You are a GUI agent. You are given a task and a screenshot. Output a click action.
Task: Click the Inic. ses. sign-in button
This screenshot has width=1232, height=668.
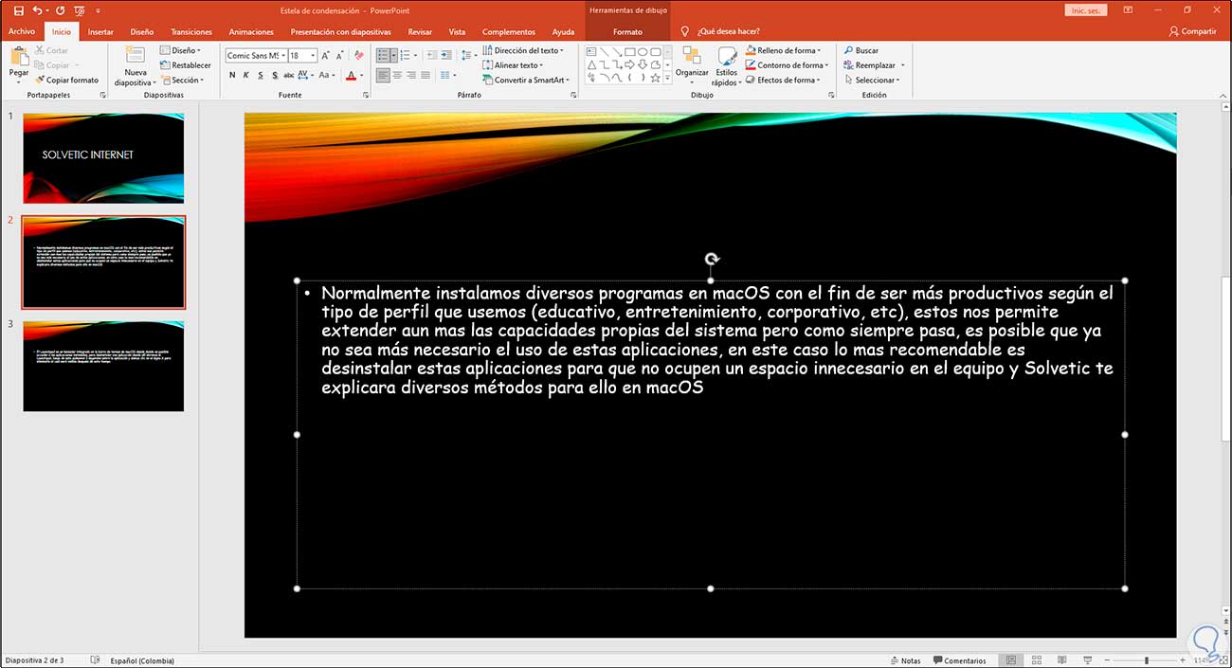click(x=1086, y=10)
